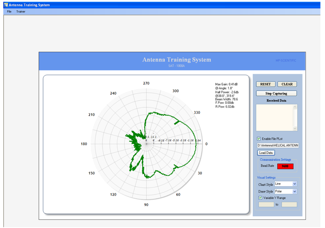This screenshot has width=325, height=228.
Task: Click the red Baud Rate 9600 box
Action: point(285,166)
